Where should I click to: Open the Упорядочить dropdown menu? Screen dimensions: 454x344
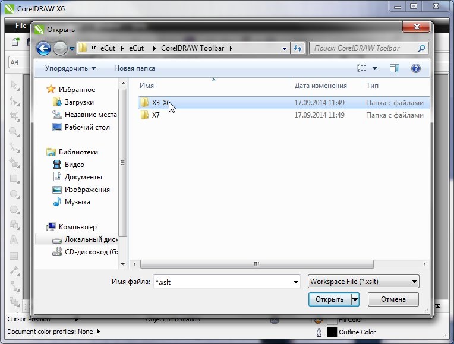coord(70,68)
